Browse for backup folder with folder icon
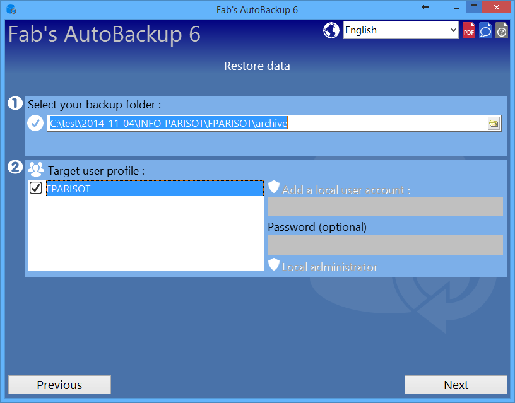This screenshot has height=403, width=515. tap(494, 124)
